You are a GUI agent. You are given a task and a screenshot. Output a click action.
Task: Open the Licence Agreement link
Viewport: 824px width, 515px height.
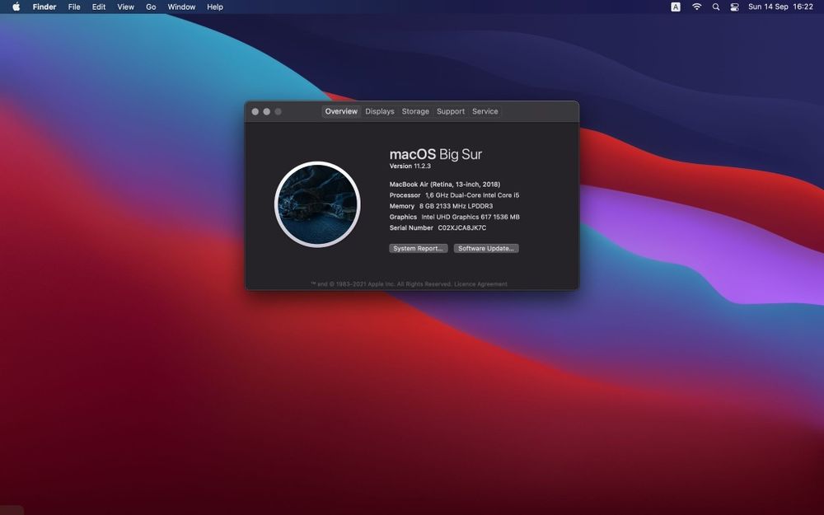(481, 284)
